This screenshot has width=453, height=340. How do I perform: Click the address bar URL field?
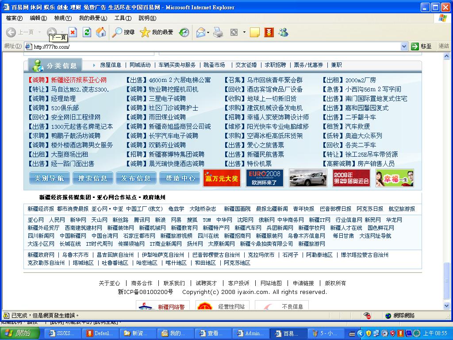point(216,46)
